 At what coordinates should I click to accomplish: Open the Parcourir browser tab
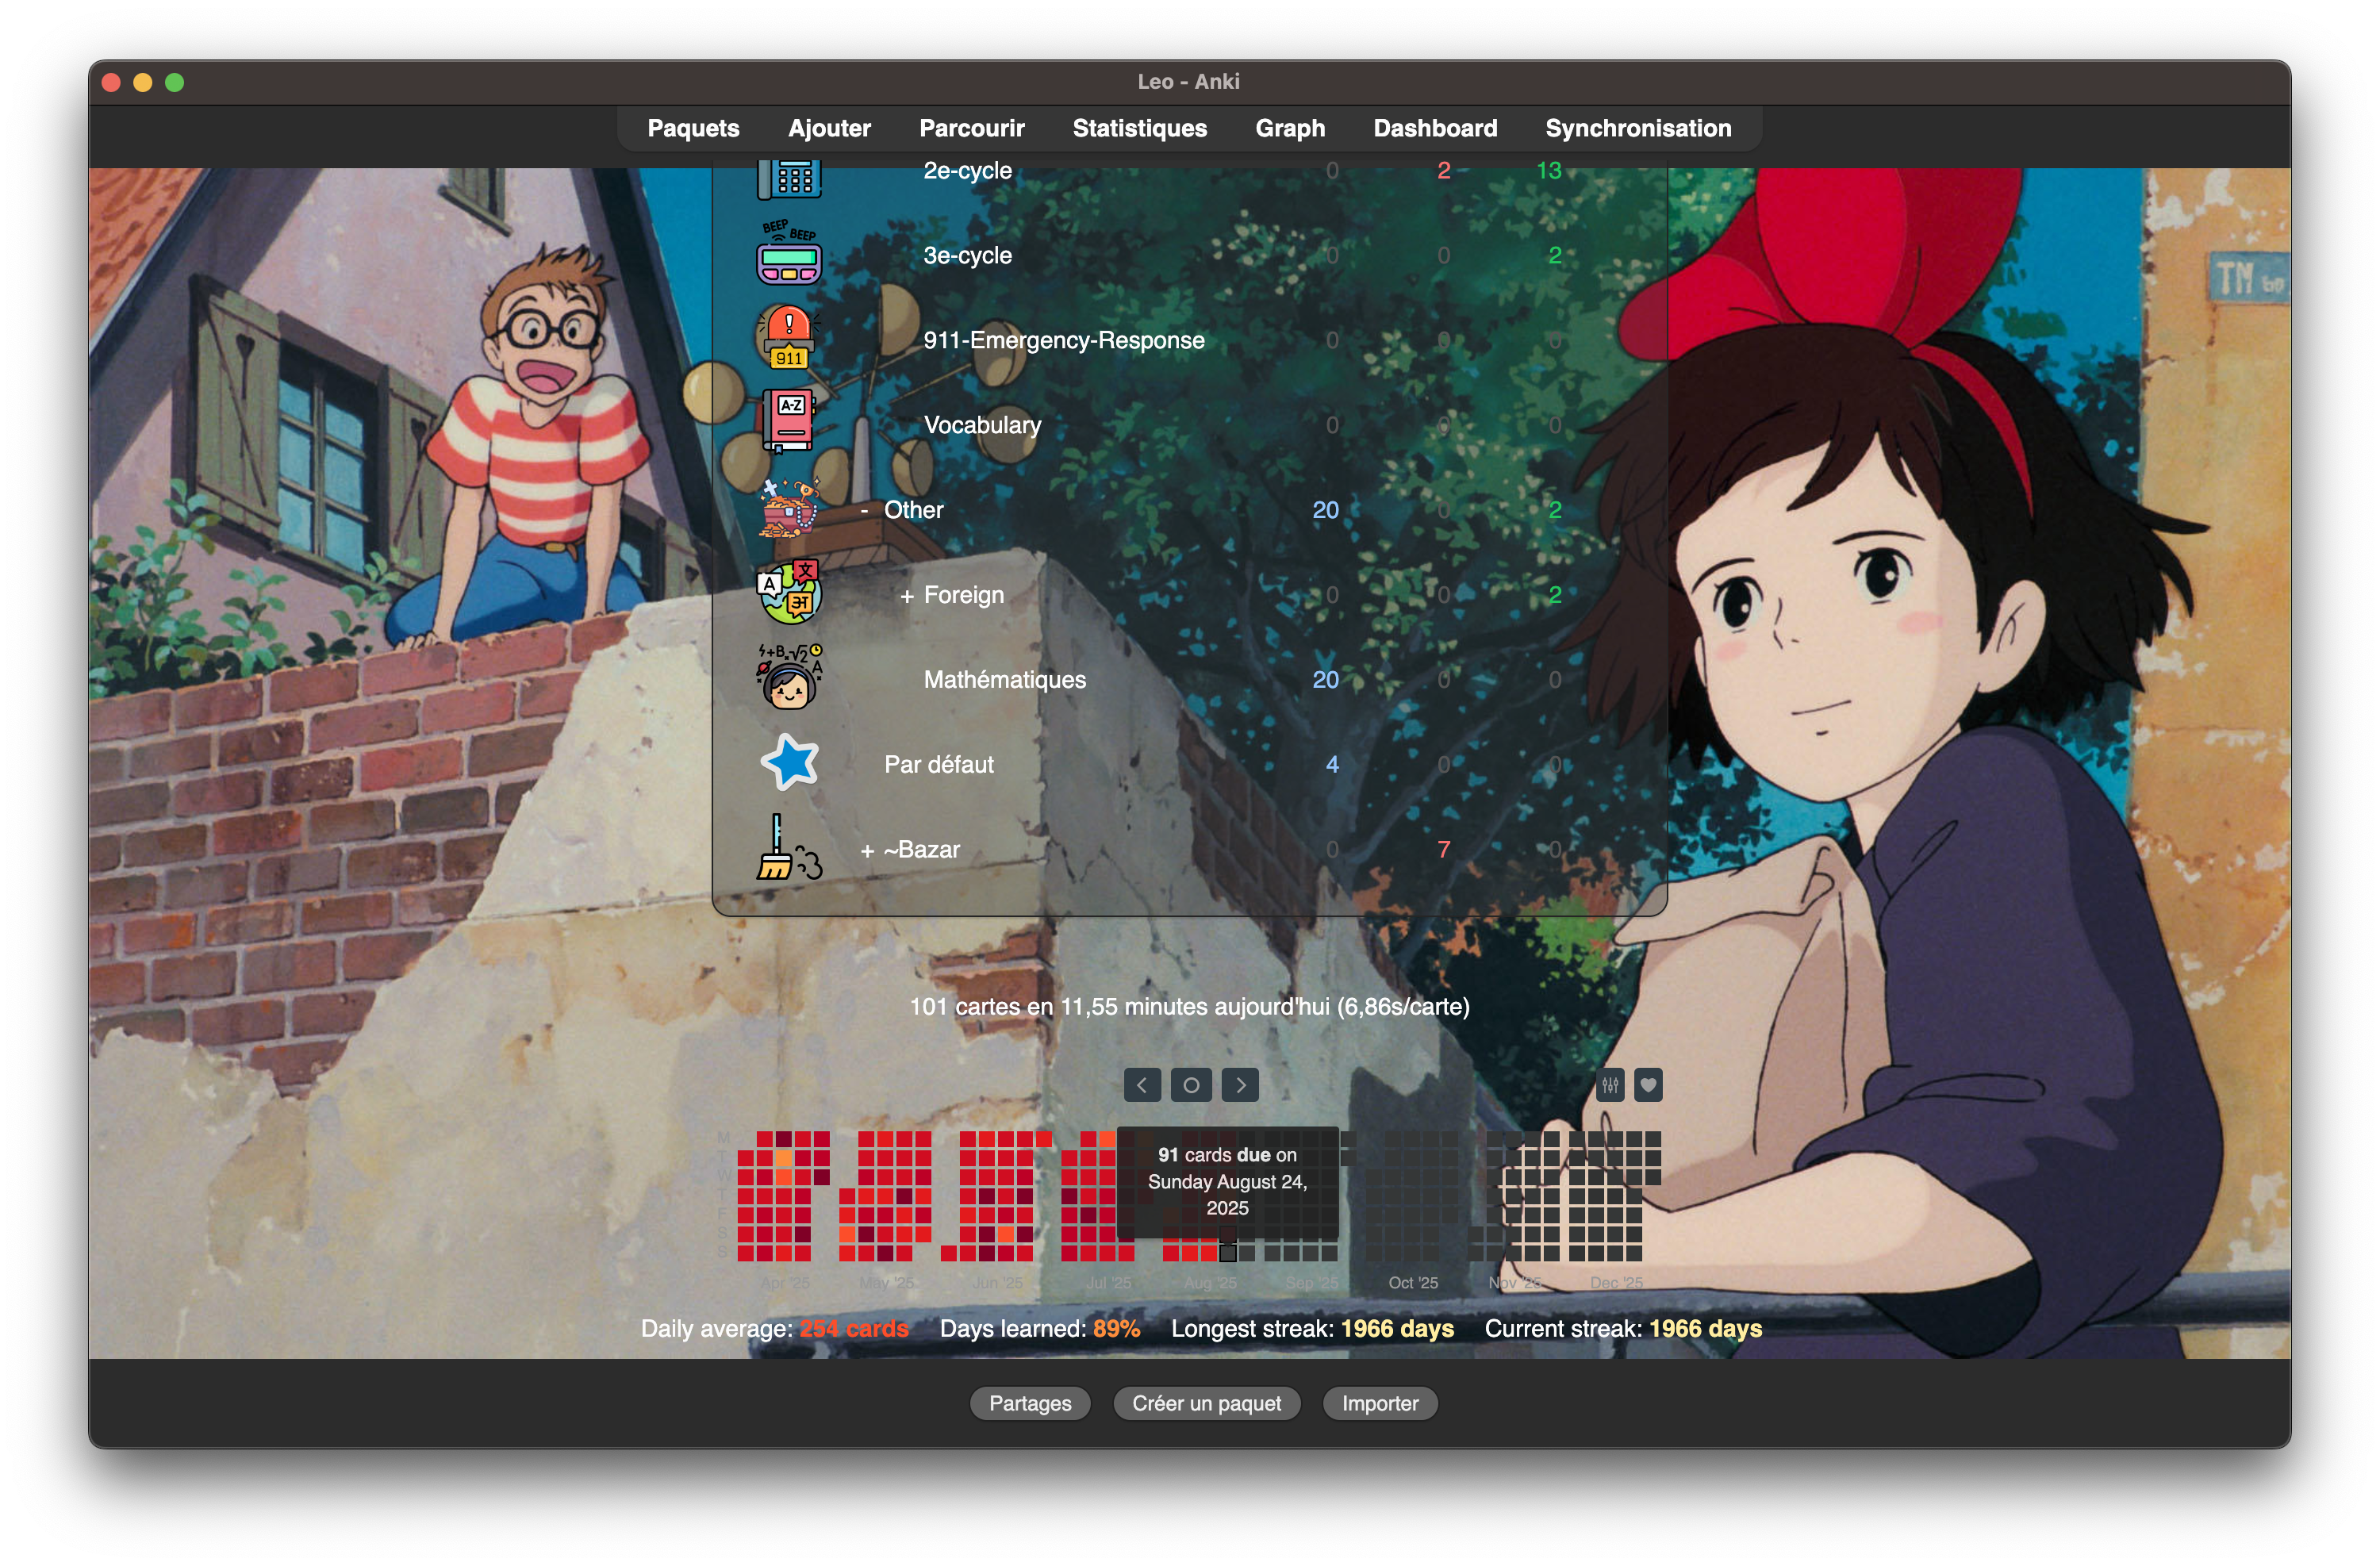pyautogui.click(x=971, y=128)
